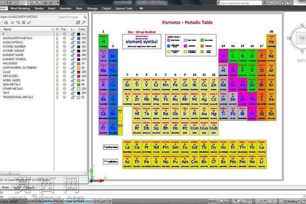Click the undo arrow in quick access toolbar
Image resolution: width=306 pixels, height=204 pixels.
[x=14, y=3]
